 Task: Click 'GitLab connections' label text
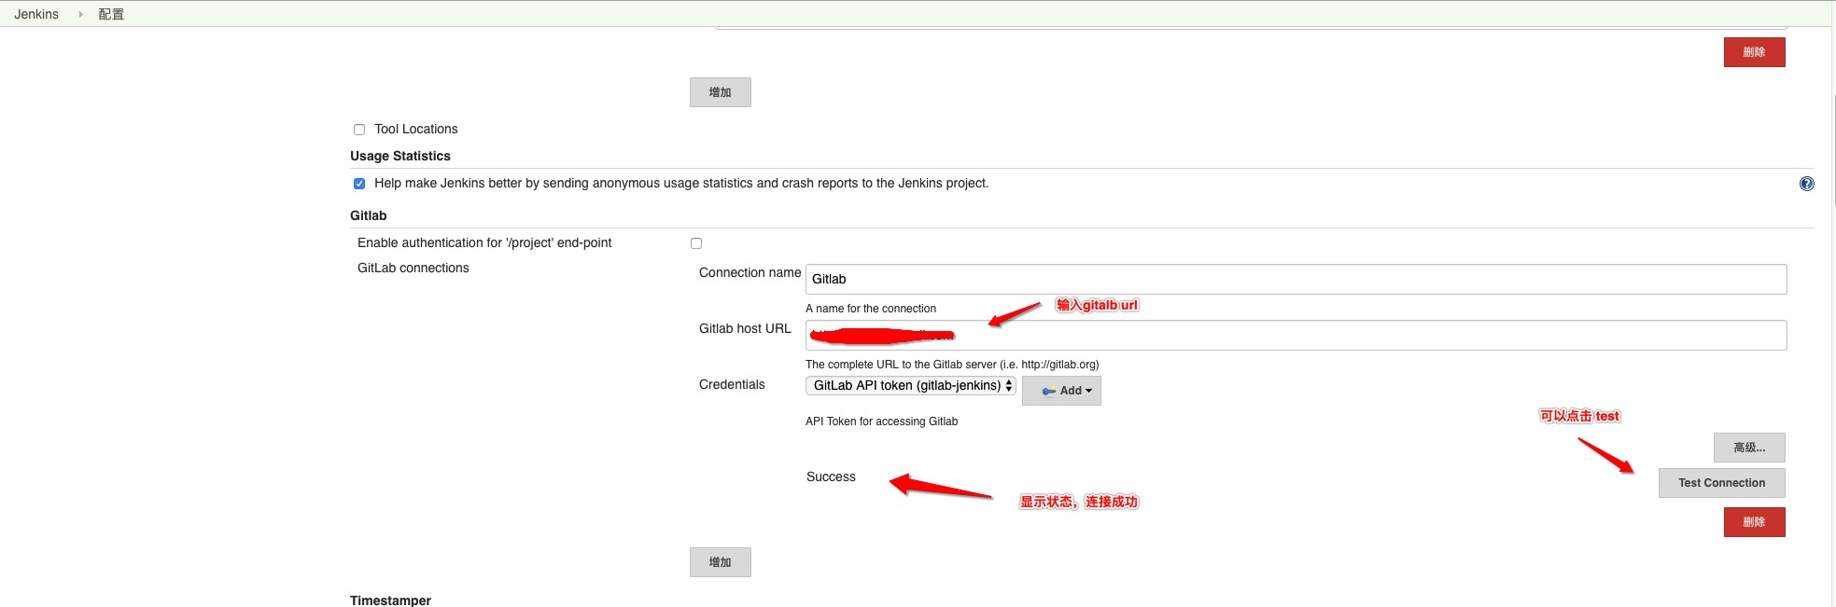[413, 268]
